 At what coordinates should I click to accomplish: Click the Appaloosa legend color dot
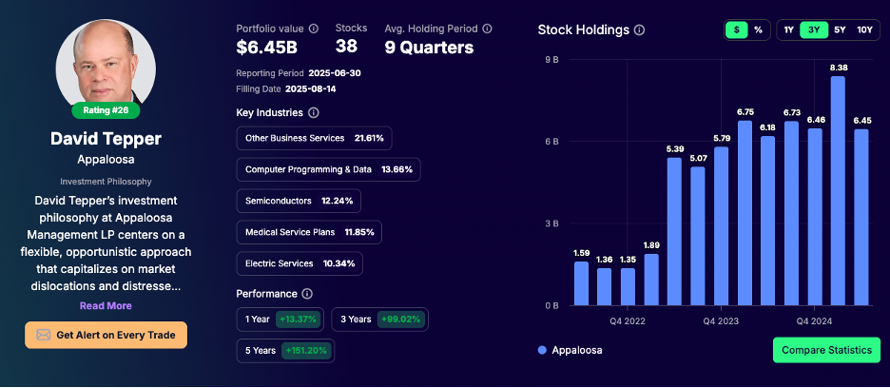tap(542, 351)
